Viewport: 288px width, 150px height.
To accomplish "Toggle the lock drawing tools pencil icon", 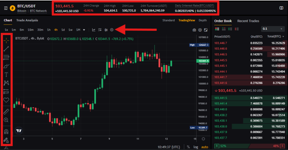I will pos(6,140).
